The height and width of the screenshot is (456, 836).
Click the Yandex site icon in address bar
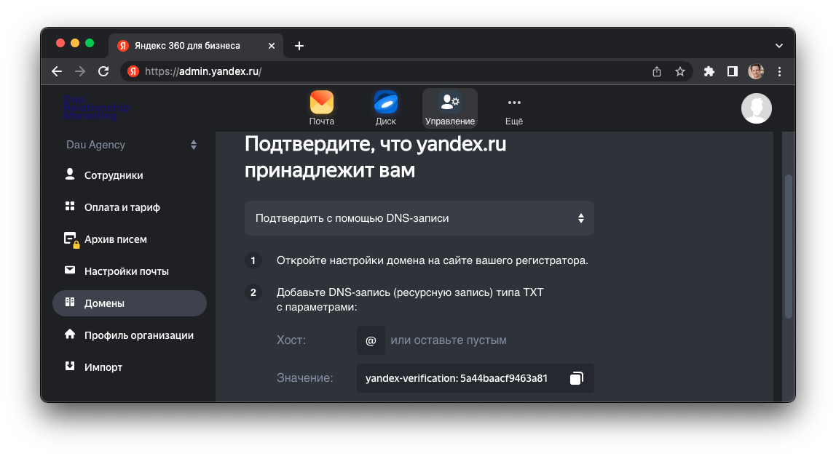(x=133, y=71)
